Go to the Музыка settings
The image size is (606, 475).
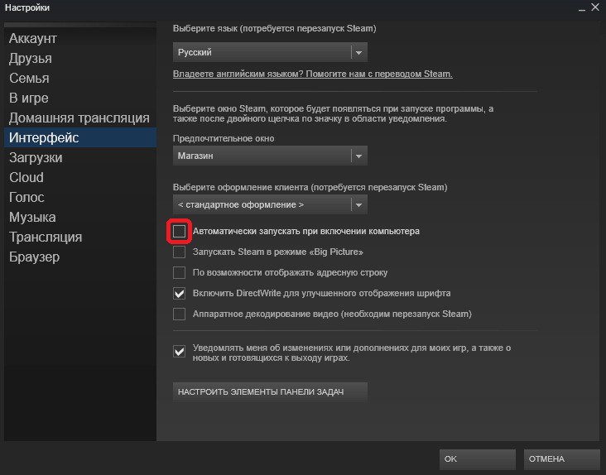pyautogui.click(x=80, y=218)
